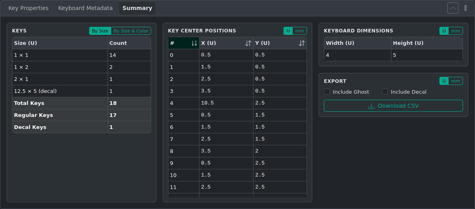The width and height of the screenshot is (475, 209).
Task: Choose U units for Key Center Positions
Action: (288, 31)
